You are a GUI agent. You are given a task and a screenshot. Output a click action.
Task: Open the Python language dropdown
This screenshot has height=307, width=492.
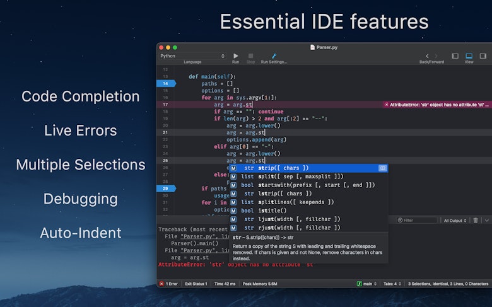coord(192,55)
